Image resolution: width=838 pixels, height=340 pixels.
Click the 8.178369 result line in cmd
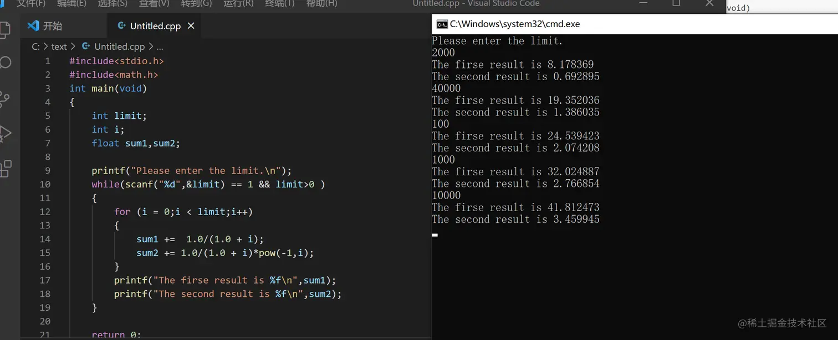[513, 65]
